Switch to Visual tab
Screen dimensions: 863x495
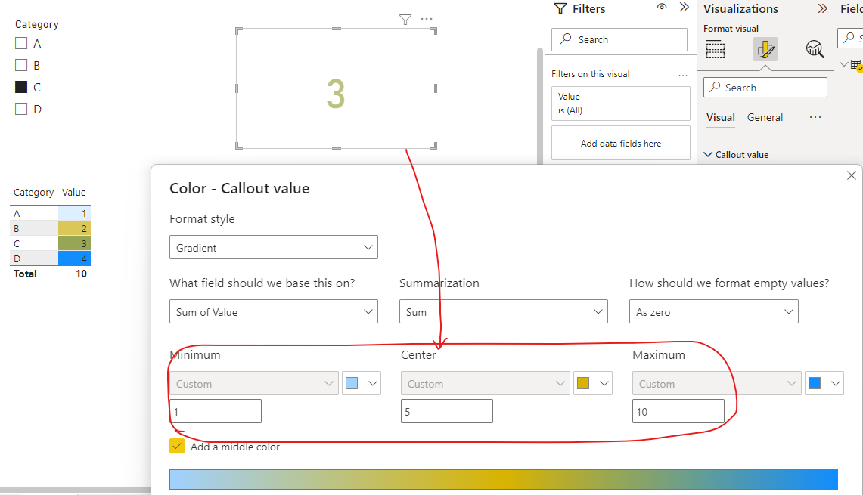[x=721, y=117]
